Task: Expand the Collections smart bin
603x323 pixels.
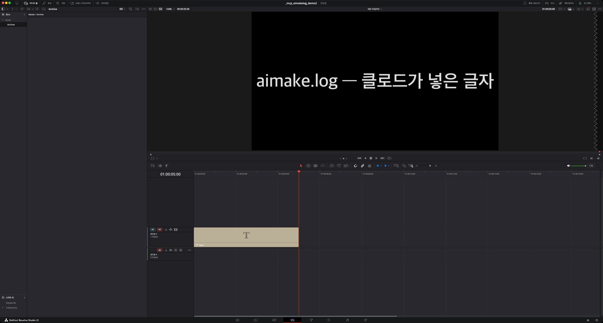Action: click(3, 308)
